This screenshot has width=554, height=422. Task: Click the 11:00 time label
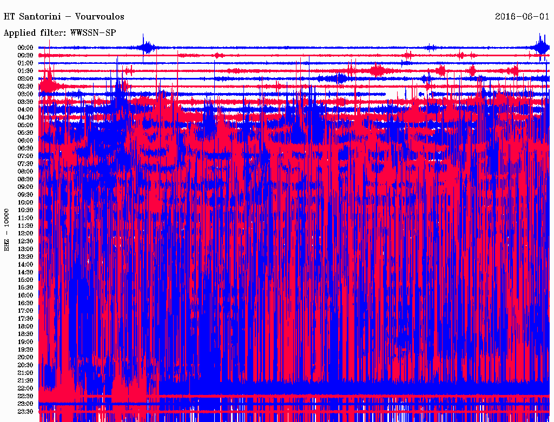[25, 217]
